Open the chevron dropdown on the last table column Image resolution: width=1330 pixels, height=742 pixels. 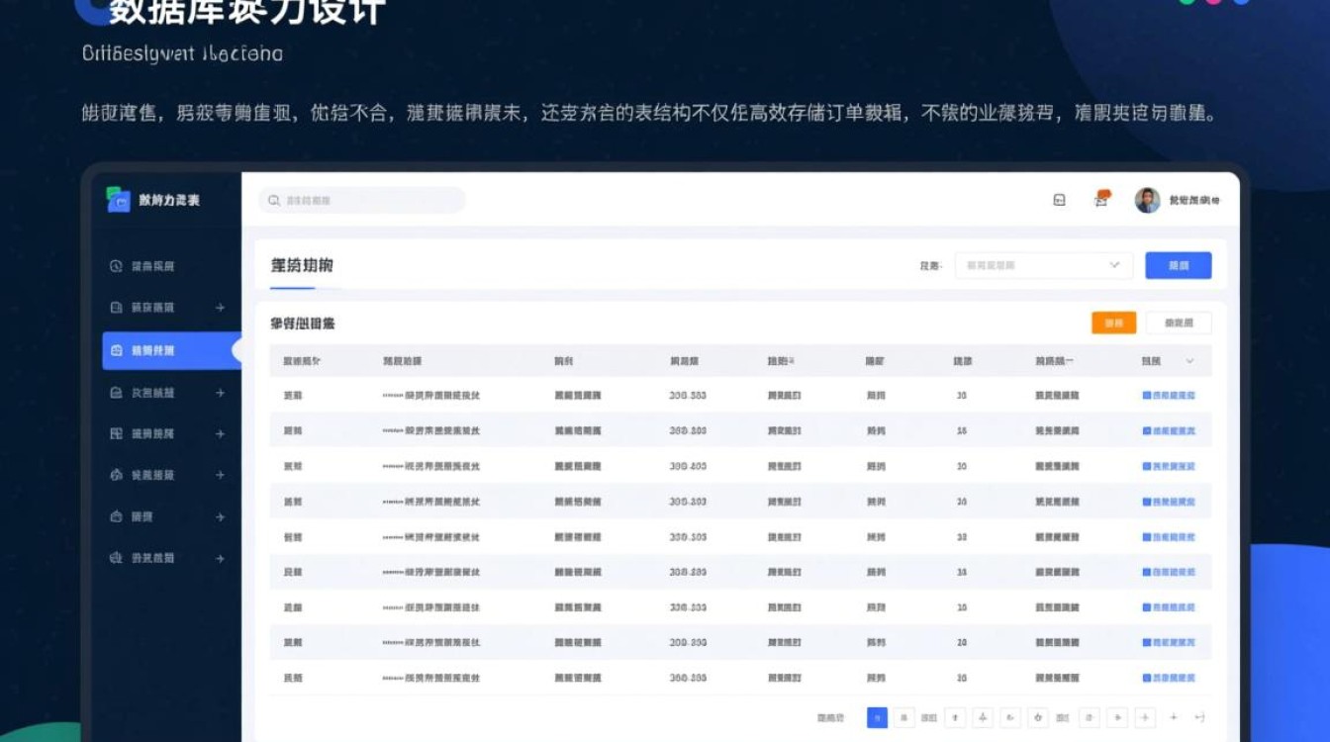1190,360
